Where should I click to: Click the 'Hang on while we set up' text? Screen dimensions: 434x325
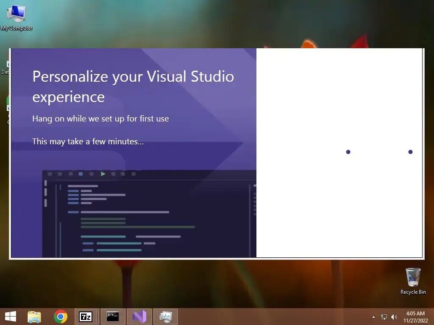click(100, 118)
